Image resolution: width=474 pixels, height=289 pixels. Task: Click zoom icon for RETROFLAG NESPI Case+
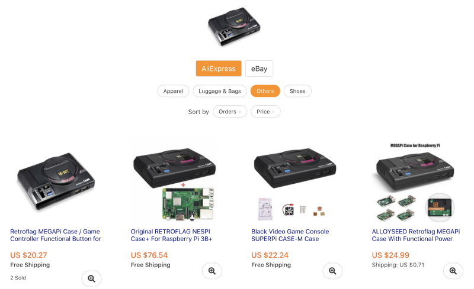(x=212, y=271)
